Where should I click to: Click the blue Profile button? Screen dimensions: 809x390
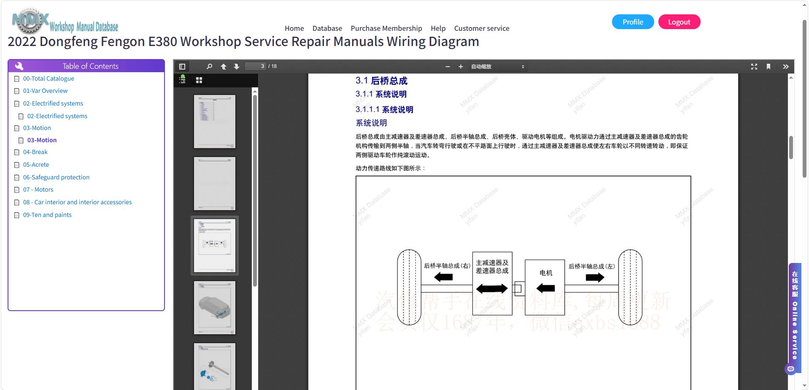(x=633, y=22)
